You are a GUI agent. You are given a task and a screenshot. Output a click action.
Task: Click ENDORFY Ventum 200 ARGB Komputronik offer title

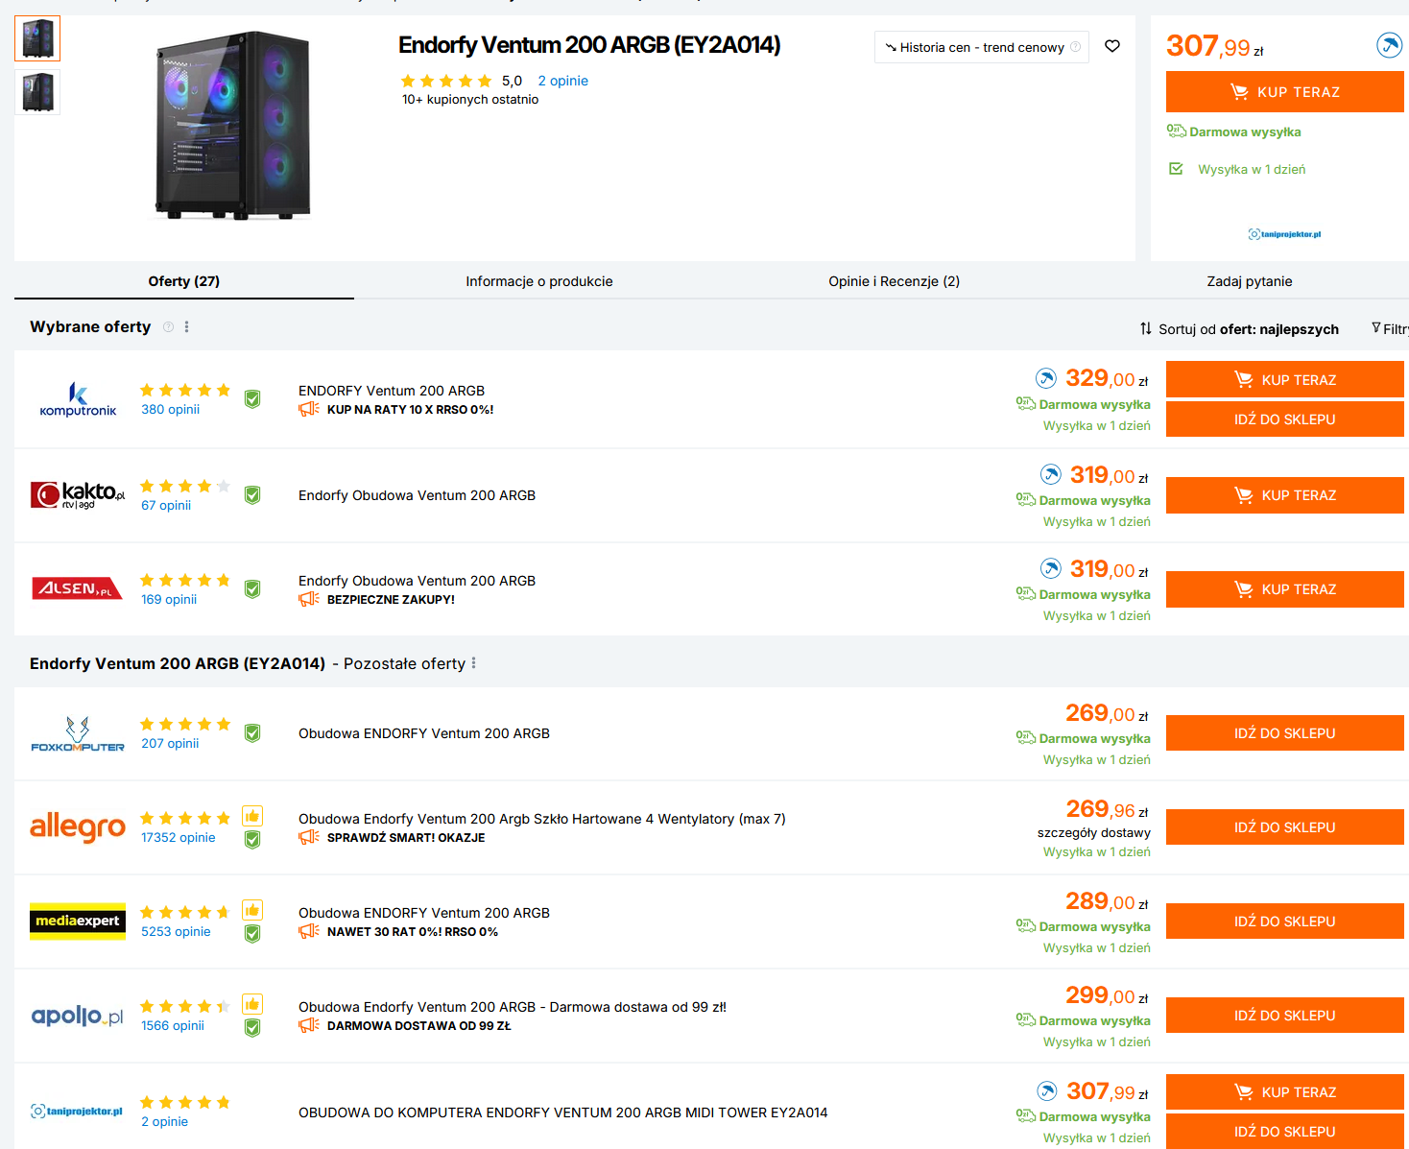(x=392, y=391)
